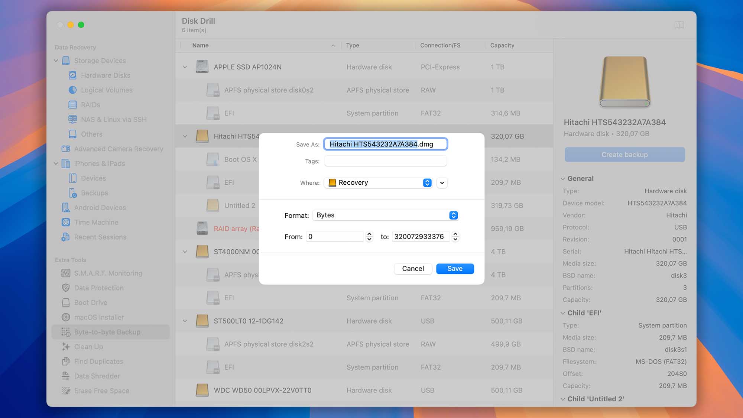The width and height of the screenshot is (743, 418).
Task: Sort by the Connection/FS column header
Action: pyautogui.click(x=440, y=45)
